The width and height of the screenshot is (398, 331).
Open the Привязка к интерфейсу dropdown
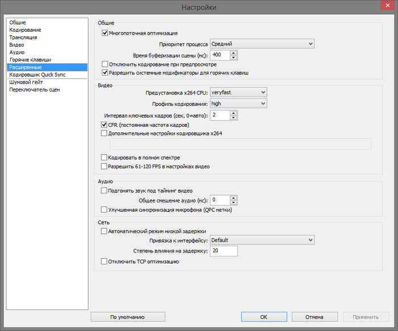262,240
